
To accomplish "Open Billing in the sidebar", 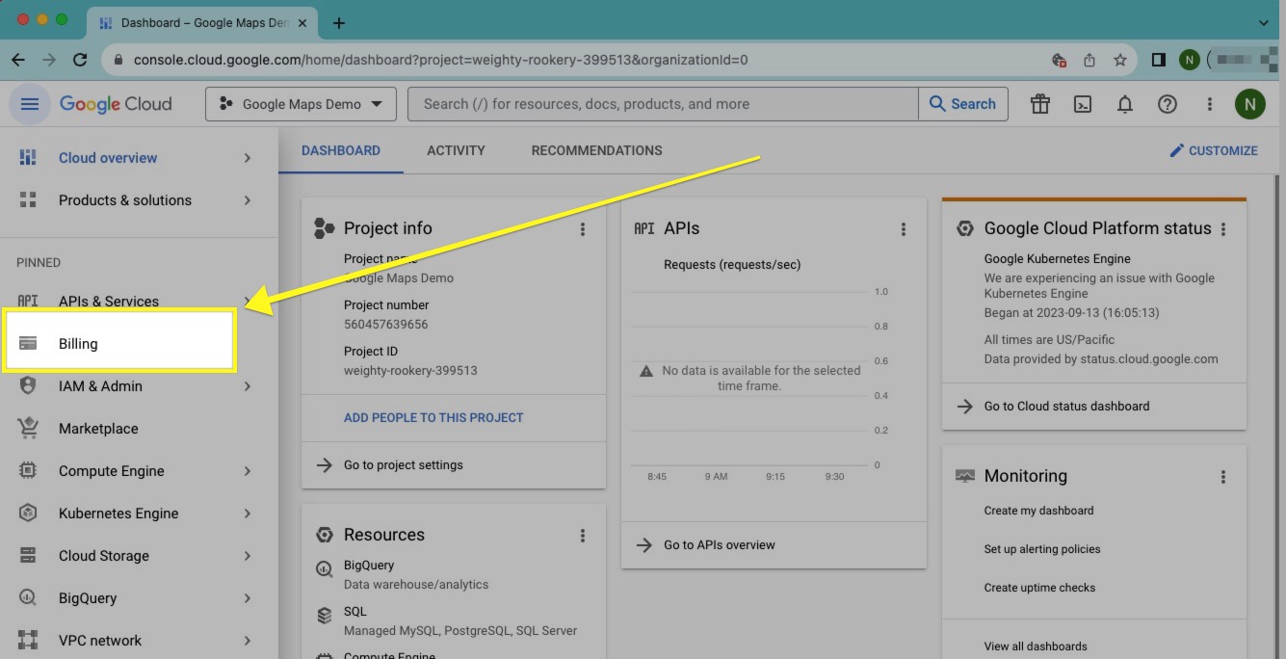I will pyautogui.click(x=120, y=343).
